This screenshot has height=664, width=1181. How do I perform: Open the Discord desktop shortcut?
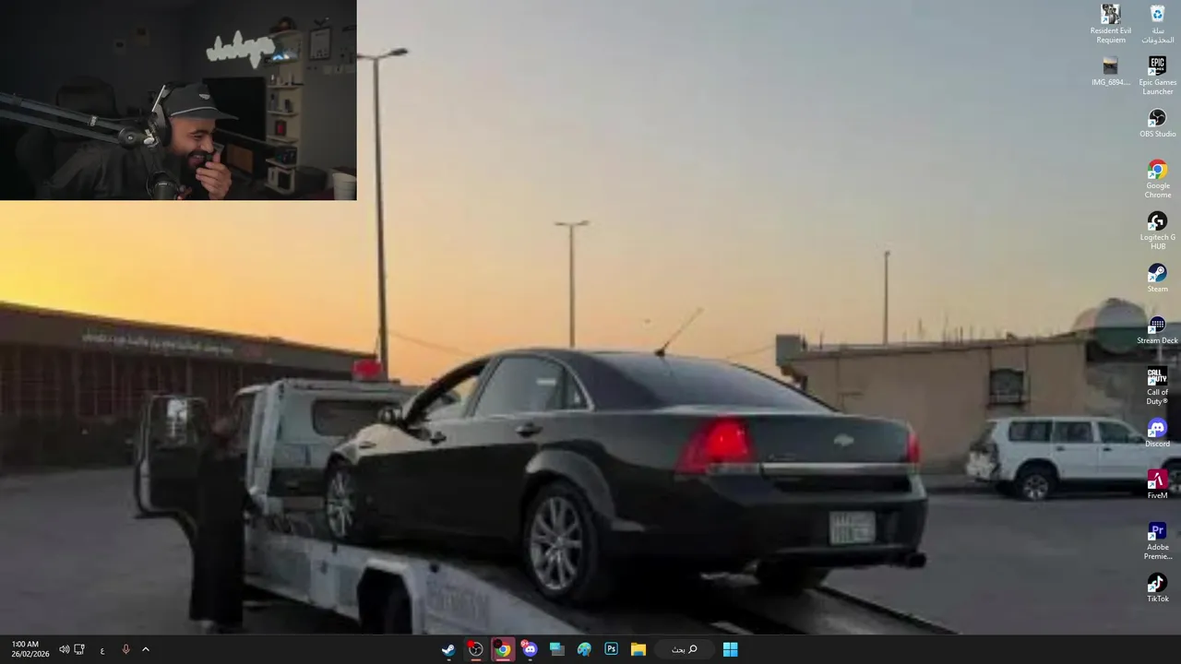[1157, 433]
